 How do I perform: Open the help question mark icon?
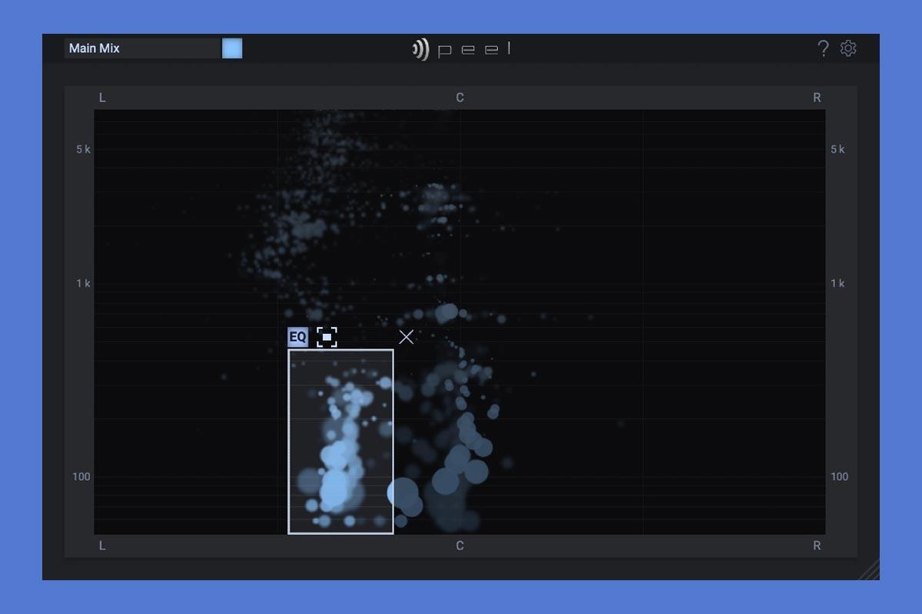(x=823, y=48)
